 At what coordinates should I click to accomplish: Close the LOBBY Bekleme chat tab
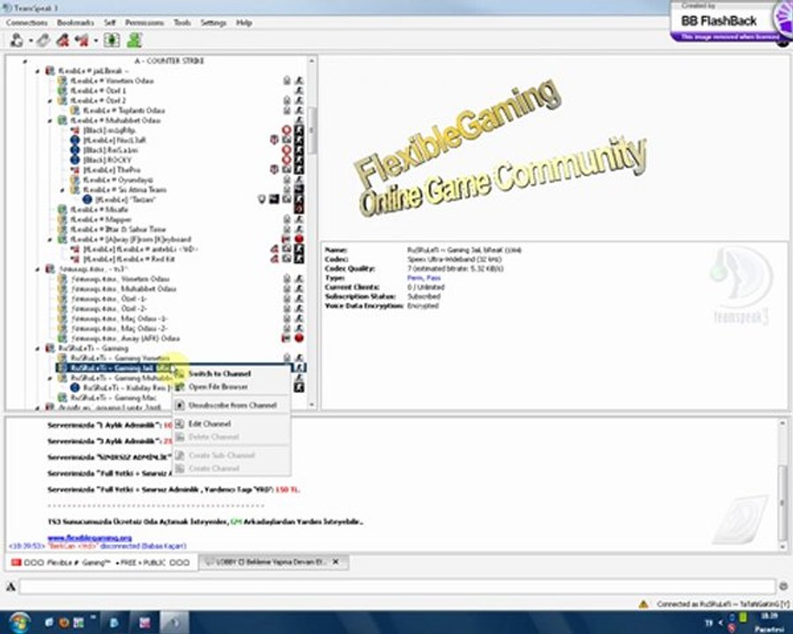click(336, 562)
